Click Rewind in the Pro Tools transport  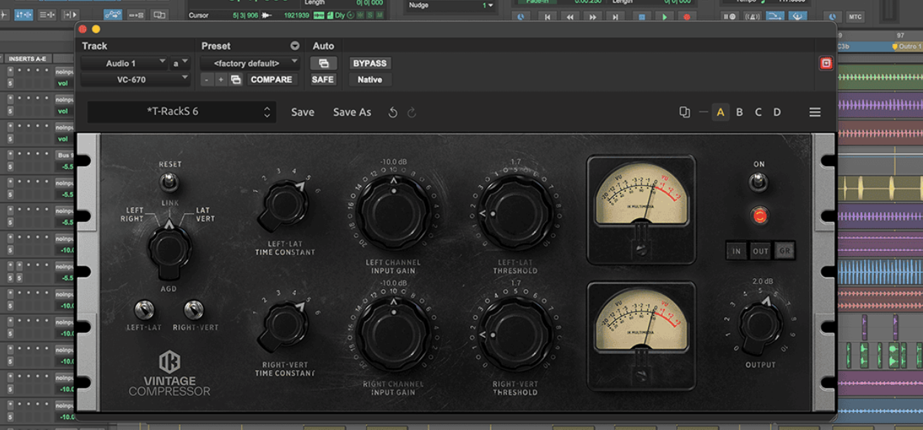click(x=571, y=17)
